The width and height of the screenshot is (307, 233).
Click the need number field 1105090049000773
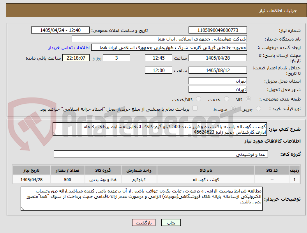pyautogui.click(x=217, y=30)
